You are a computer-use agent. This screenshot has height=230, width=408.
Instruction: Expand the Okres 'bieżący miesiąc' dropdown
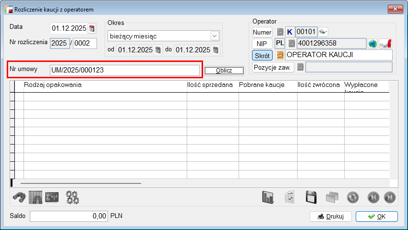(214, 36)
